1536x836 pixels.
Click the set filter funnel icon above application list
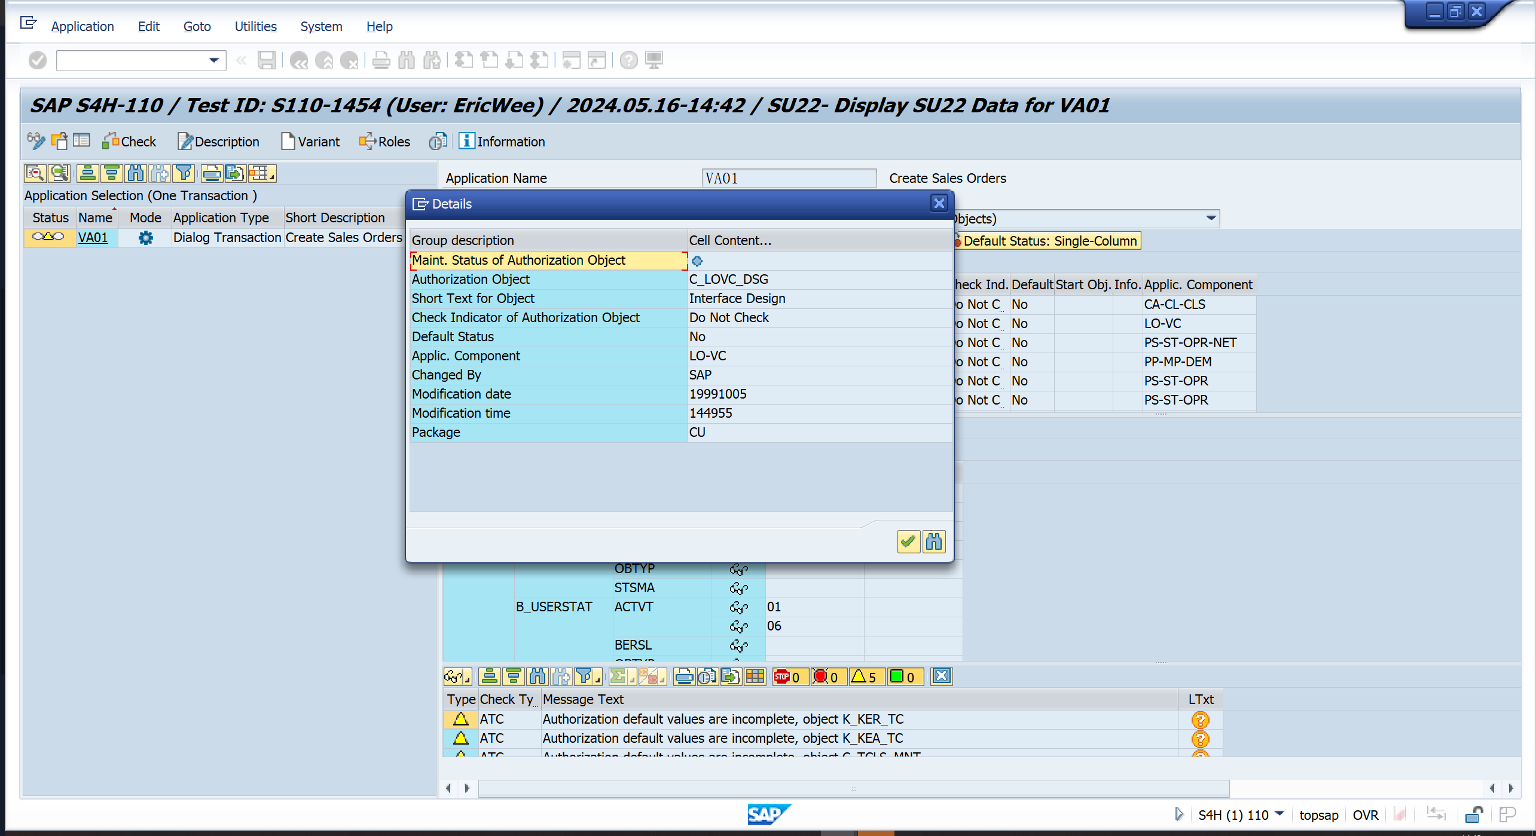[184, 174]
